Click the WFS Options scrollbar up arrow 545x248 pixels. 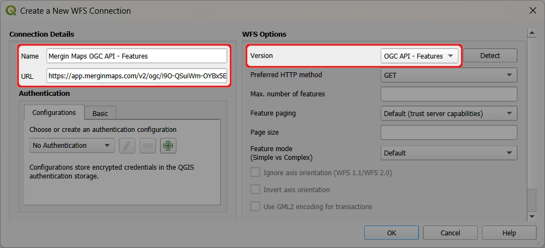pyautogui.click(x=531, y=33)
